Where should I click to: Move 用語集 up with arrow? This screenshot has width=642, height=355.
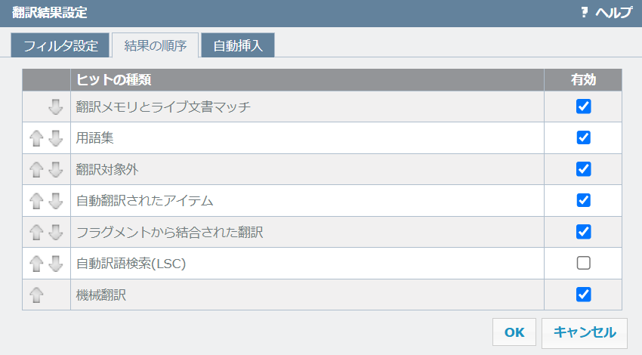(x=36, y=138)
